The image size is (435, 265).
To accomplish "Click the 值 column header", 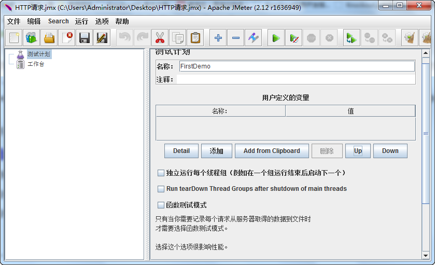I will (350, 111).
